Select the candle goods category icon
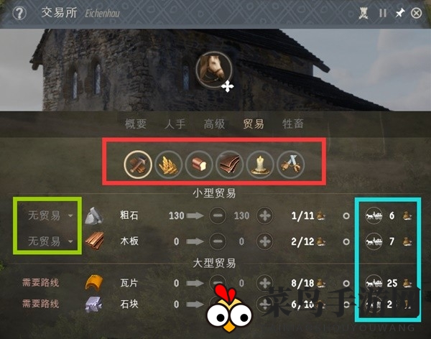The height and width of the screenshot is (339, 431). pyautogui.click(x=260, y=164)
